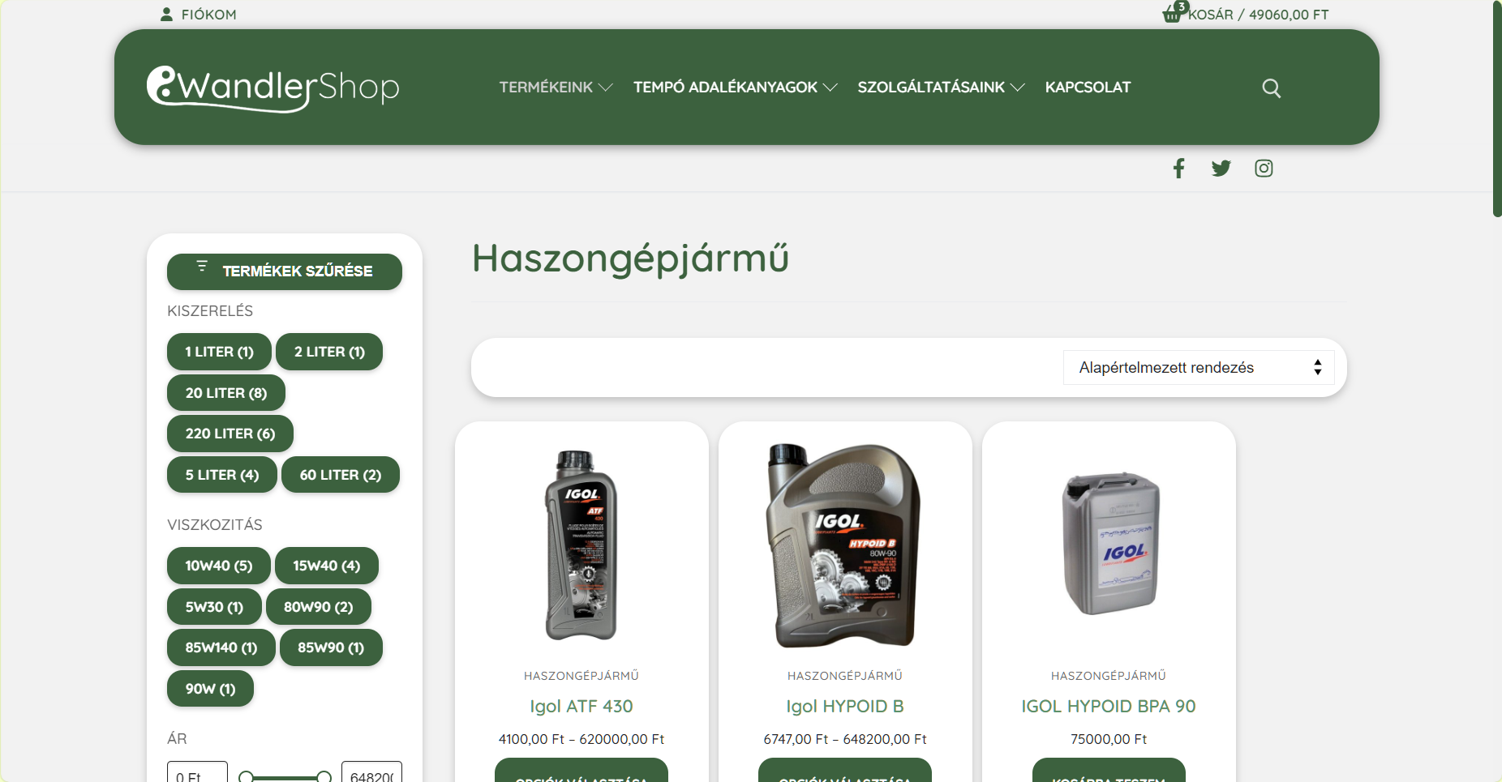The height and width of the screenshot is (782, 1502).
Task: Expand the SZOLGÁLTATÁSAINK menu
Action: click(x=941, y=87)
